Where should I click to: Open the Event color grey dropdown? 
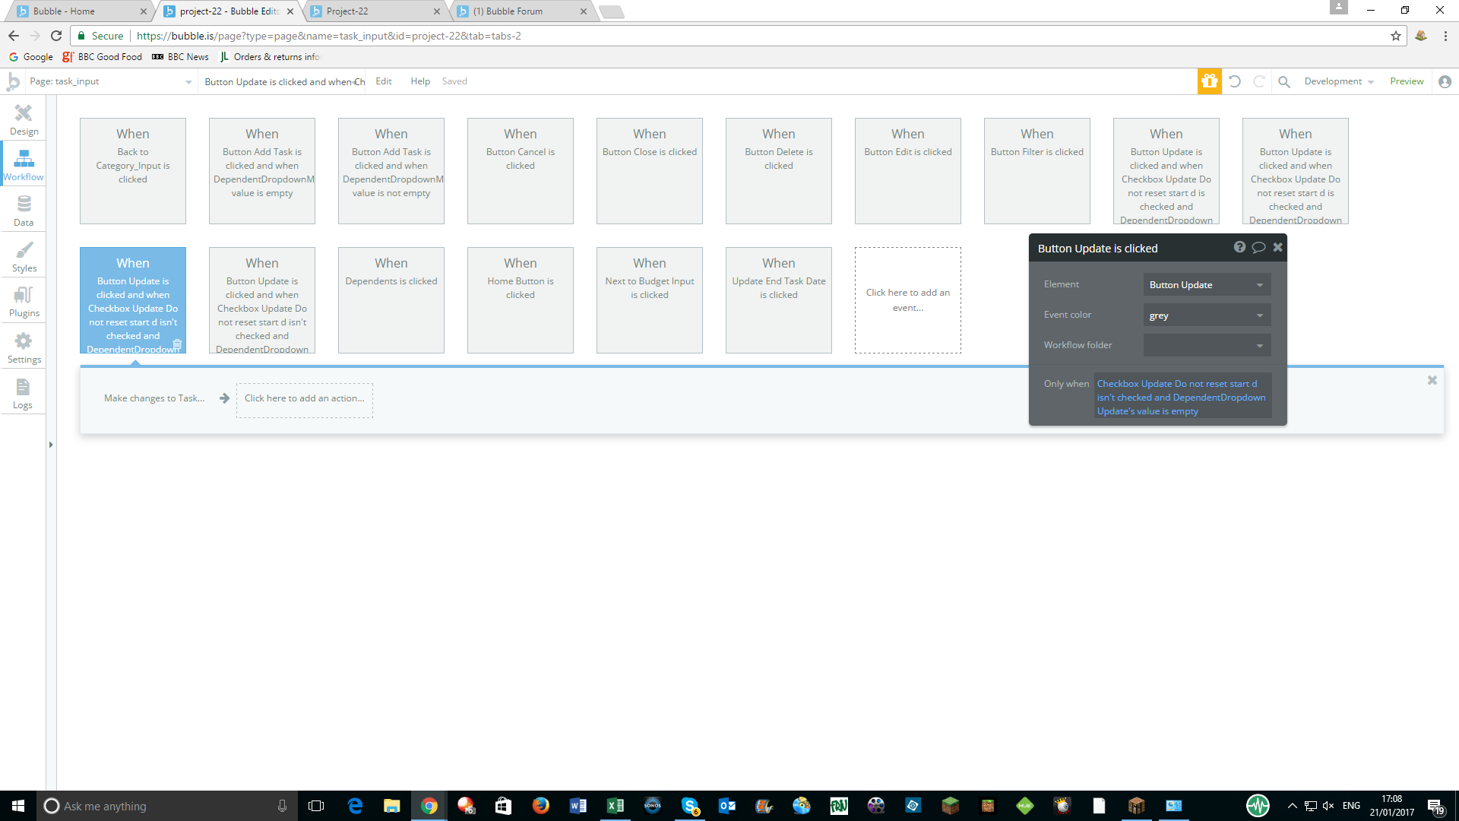[x=1206, y=315]
